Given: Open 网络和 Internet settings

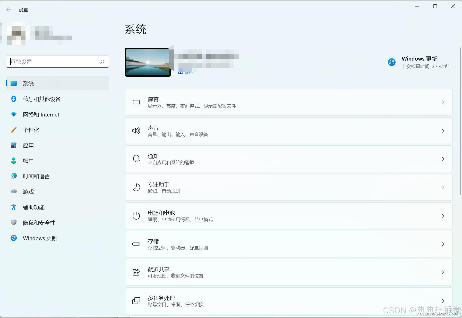Looking at the screenshot, I should coord(57,114).
